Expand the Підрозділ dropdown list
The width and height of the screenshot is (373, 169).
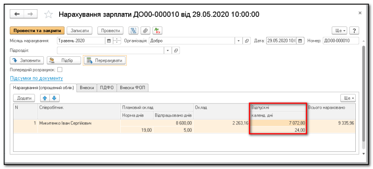tap(168, 51)
